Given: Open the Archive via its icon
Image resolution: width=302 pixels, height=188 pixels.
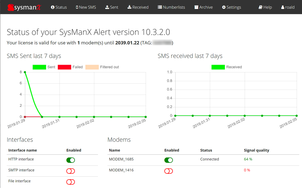Looking at the screenshot, I should (x=197, y=7).
